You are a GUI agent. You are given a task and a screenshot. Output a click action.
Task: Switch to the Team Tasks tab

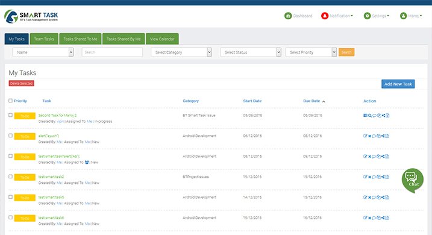(x=44, y=39)
